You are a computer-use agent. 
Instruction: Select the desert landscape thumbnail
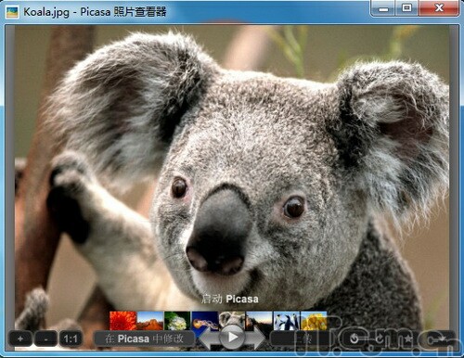click(x=150, y=321)
